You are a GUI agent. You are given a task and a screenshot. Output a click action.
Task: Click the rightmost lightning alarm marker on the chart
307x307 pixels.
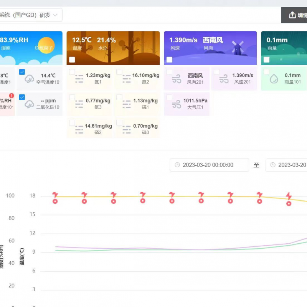[x=289, y=196]
